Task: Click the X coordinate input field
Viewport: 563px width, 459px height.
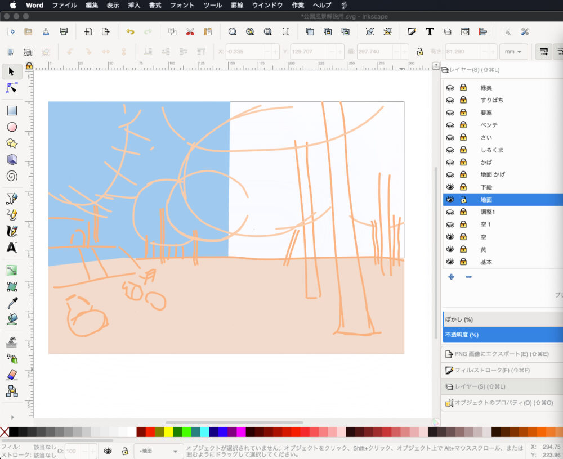Action: [x=244, y=52]
